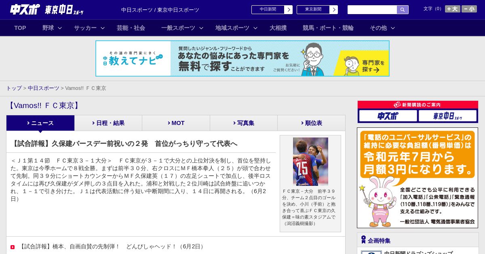This screenshot has height=254, width=485.
Task: Switch to the 順位表 tab
Action: [311, 123]
